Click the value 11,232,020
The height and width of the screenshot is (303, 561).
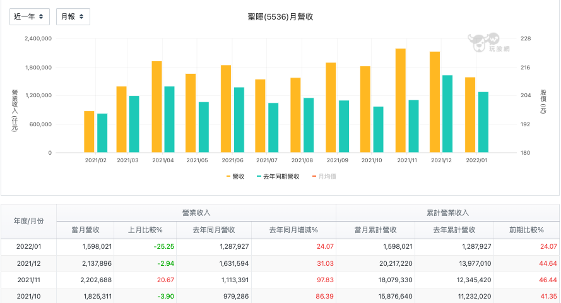click(x=475, y=296)
